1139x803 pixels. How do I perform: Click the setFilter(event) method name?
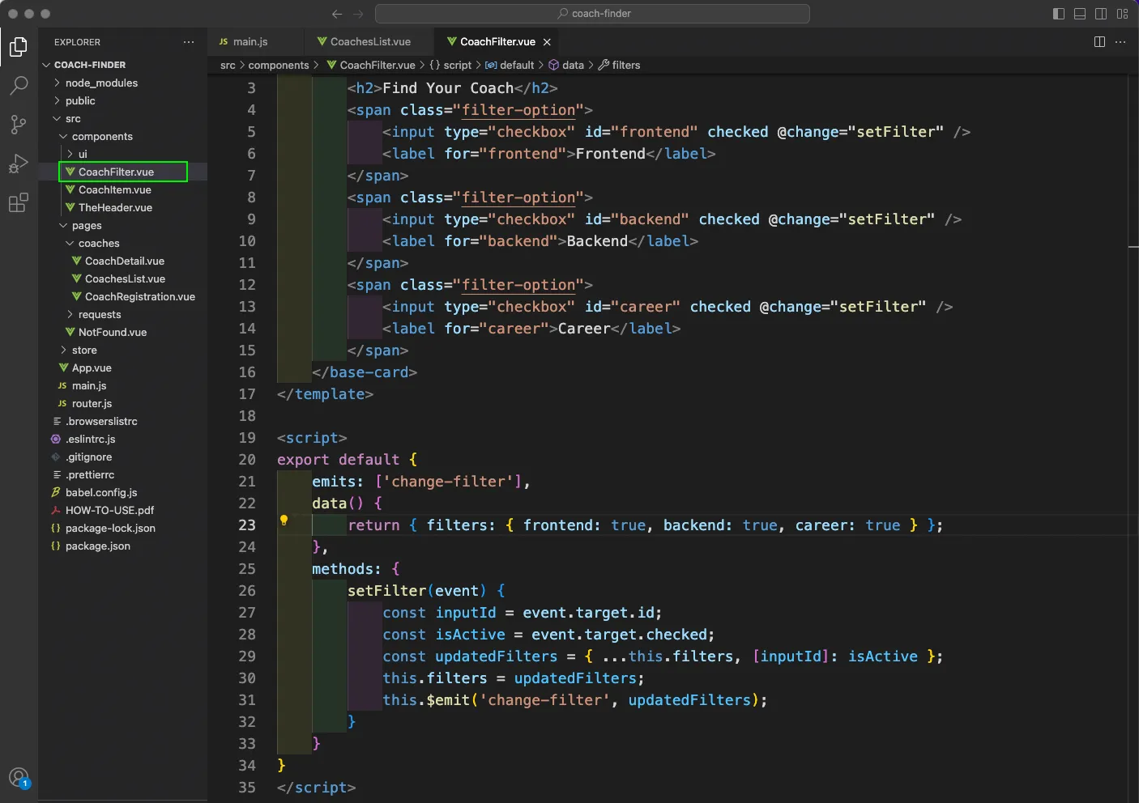tap(386, 591)
